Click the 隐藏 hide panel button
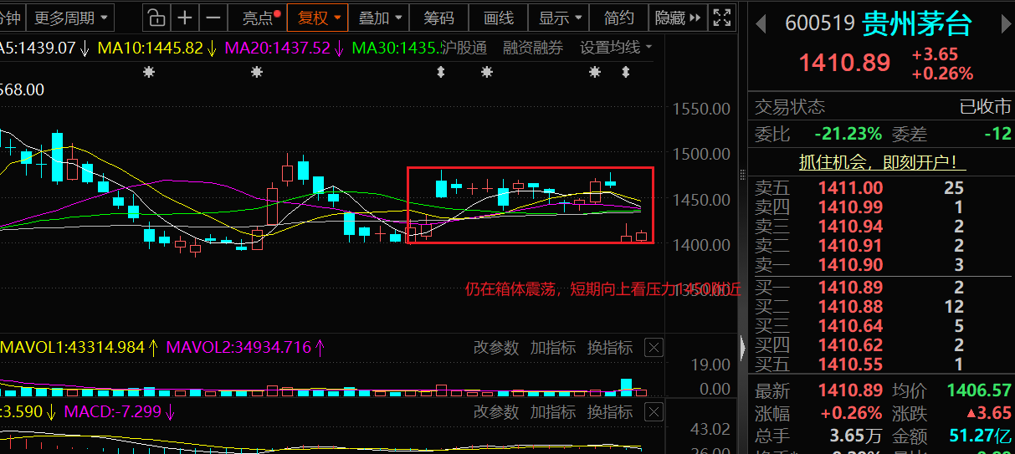This screenshot has height=454, width=1015. point(676,17)
